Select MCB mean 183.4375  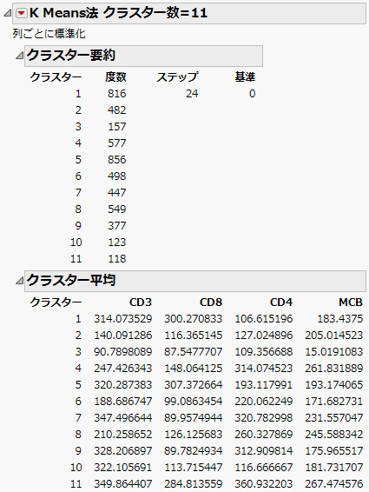click(340, 319)
